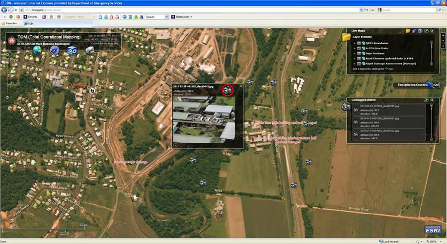Expand the A-TOM Live Data layer tree

coord(355,49)
